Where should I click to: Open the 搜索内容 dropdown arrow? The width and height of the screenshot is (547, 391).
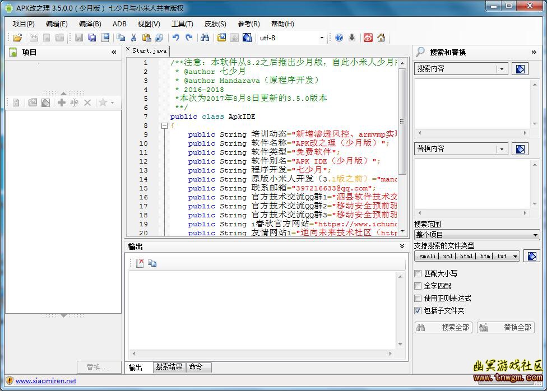tap(502, 69)
